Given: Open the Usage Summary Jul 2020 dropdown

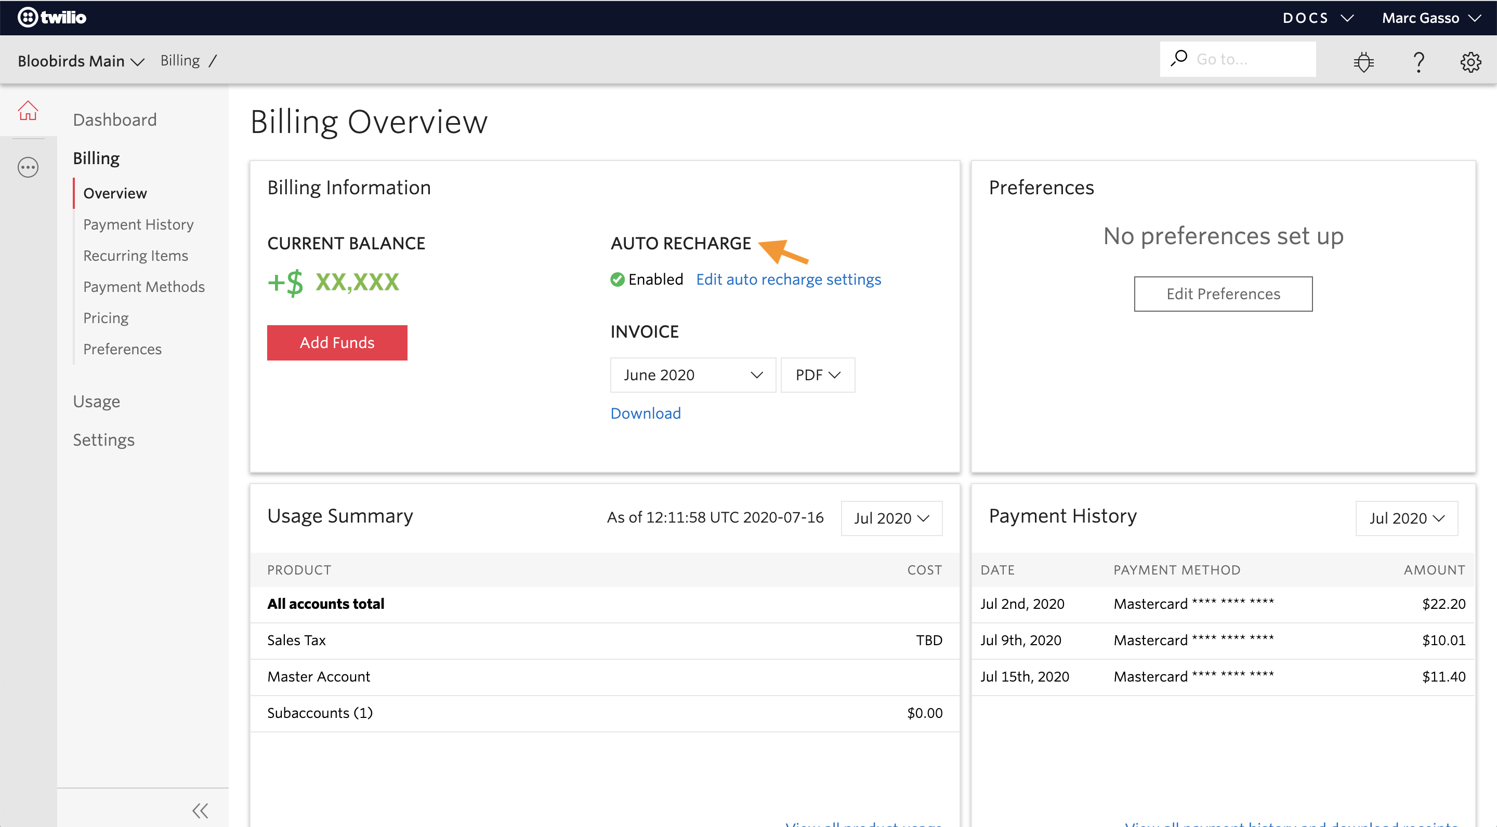Looking at the screenshot, I should (891, 518).
